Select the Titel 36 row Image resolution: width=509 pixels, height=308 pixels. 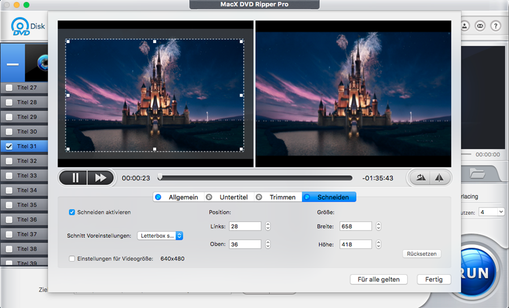point(24,219)
